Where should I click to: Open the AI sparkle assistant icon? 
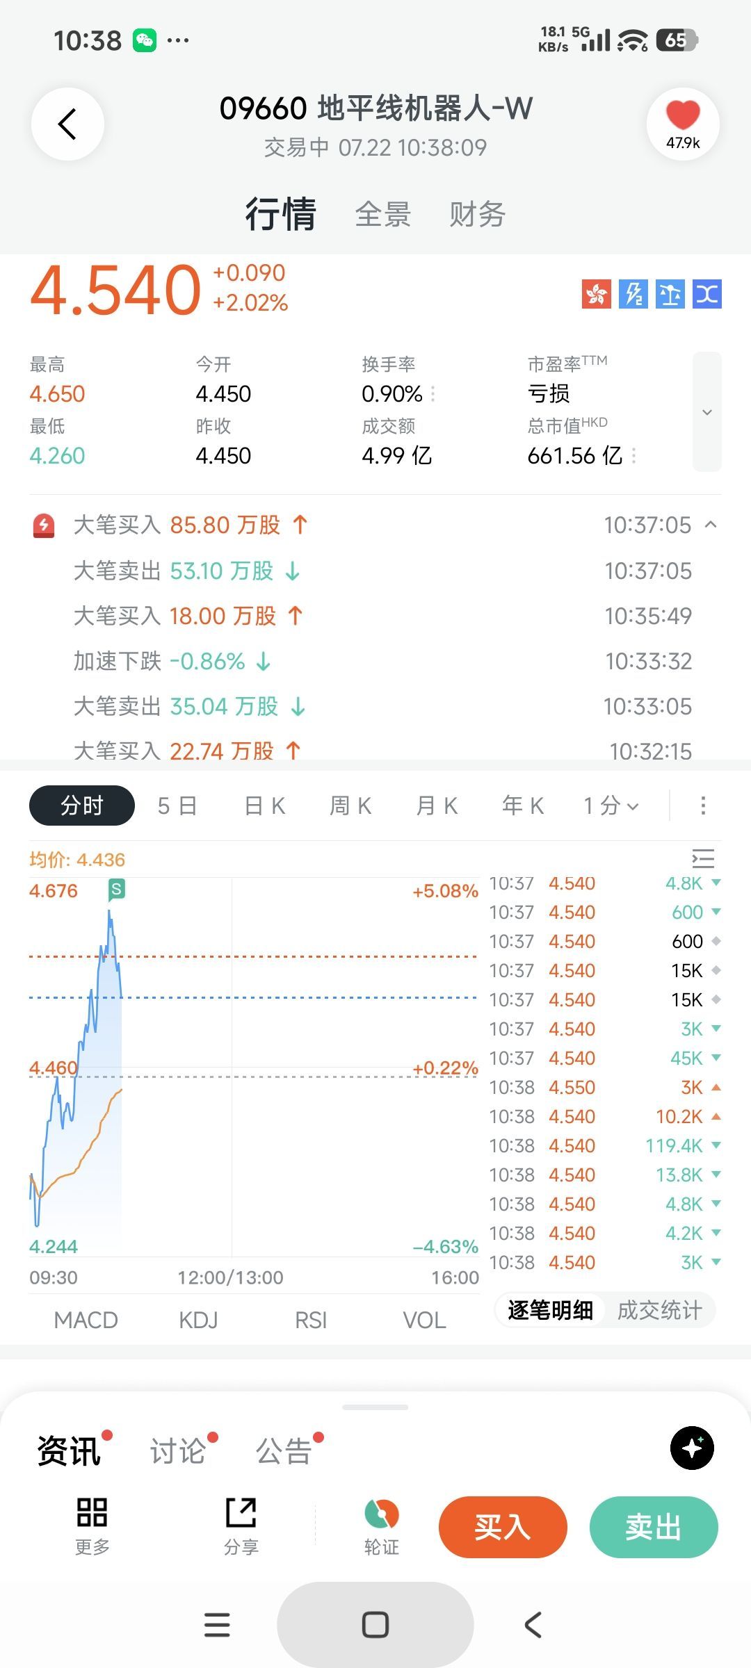(692, 1448)
